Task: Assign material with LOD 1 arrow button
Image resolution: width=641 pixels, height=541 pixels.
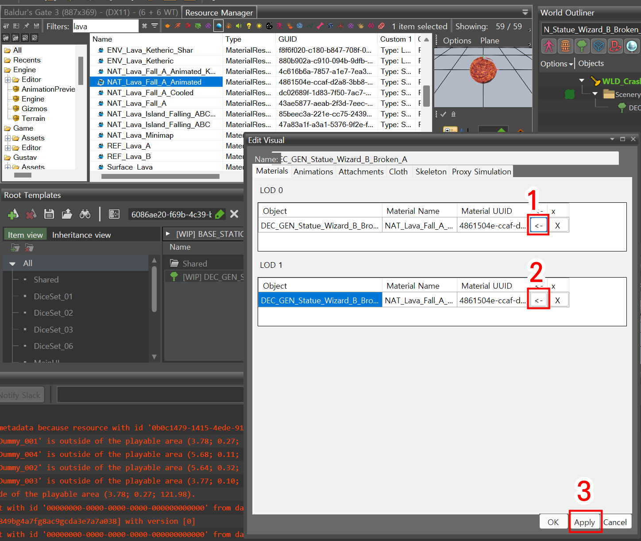Action: coord(538,301)
